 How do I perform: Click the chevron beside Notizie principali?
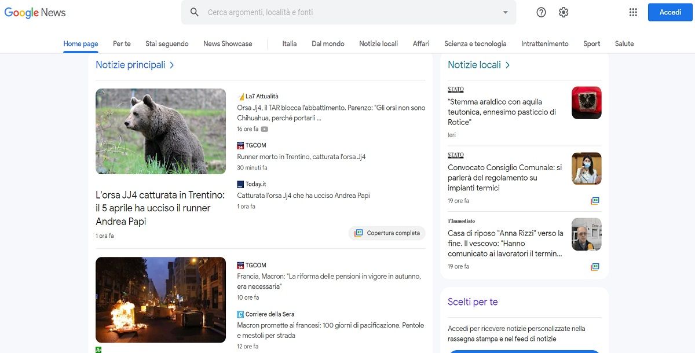pos(172,65)
